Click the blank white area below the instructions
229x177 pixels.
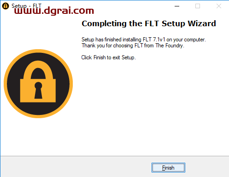point(153,107)
